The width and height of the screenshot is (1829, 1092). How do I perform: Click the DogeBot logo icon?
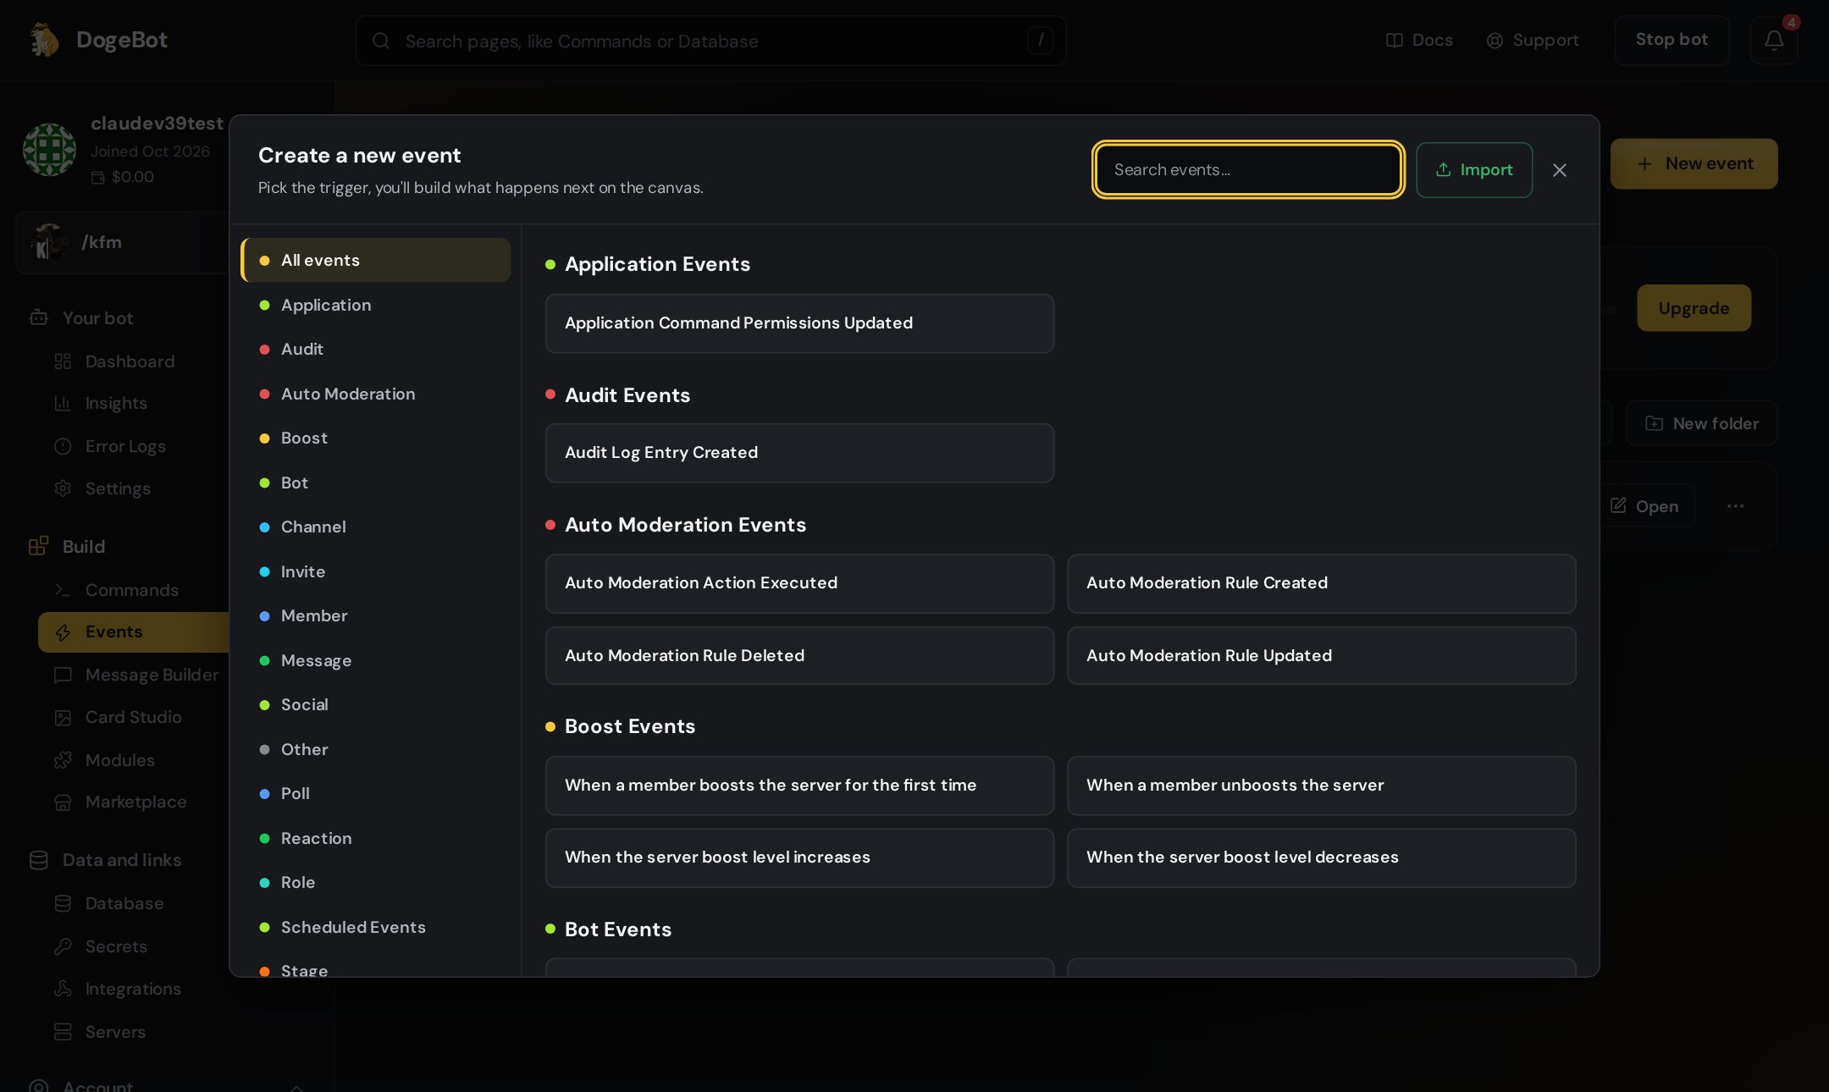coord(44,40)
